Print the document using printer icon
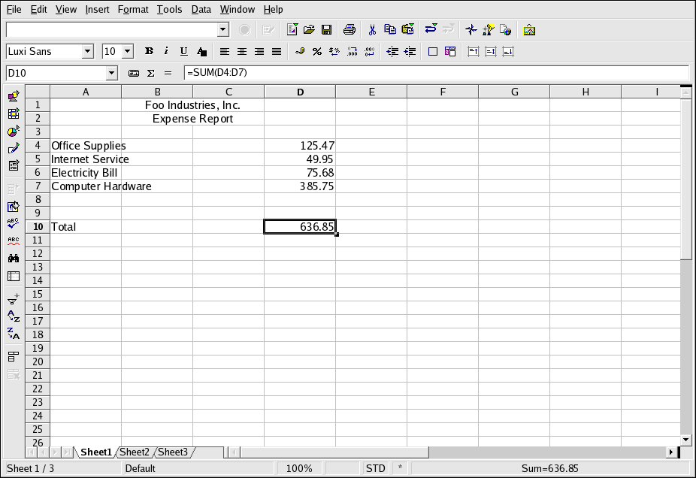Image resolution: width=696 pixels, height=478 pixels. (x=350, y=30)
